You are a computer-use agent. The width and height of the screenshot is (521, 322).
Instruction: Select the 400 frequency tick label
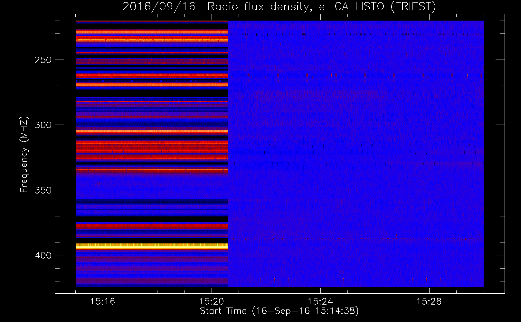(x=43, y=255)
